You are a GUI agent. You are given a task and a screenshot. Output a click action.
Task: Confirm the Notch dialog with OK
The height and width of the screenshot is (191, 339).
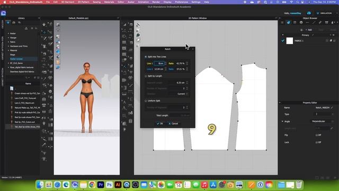(x=160, y=124)
